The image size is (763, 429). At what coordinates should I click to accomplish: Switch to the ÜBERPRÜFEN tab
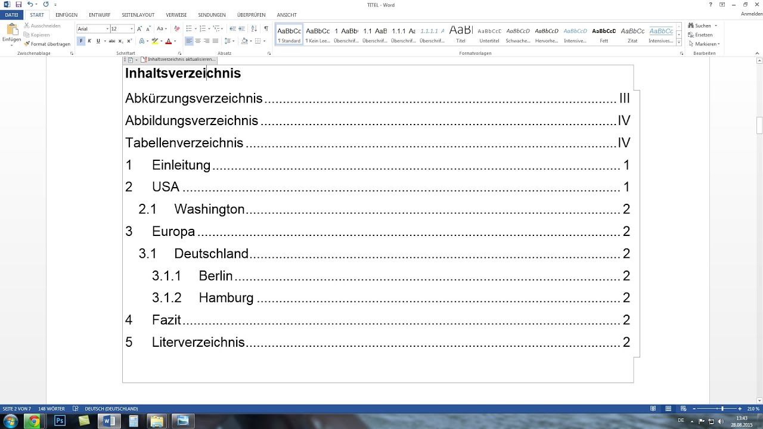pos(251,15)
